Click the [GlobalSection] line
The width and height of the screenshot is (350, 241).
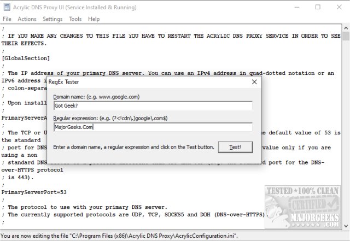pyautogui.click(x=26, y=58)
